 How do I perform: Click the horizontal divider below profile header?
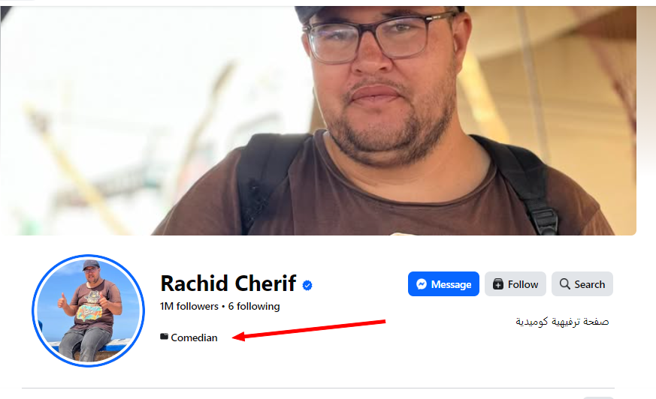pos(318,388)
